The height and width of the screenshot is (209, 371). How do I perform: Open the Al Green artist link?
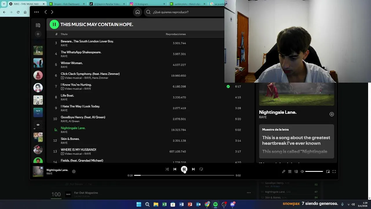click(x=74, y=121)
